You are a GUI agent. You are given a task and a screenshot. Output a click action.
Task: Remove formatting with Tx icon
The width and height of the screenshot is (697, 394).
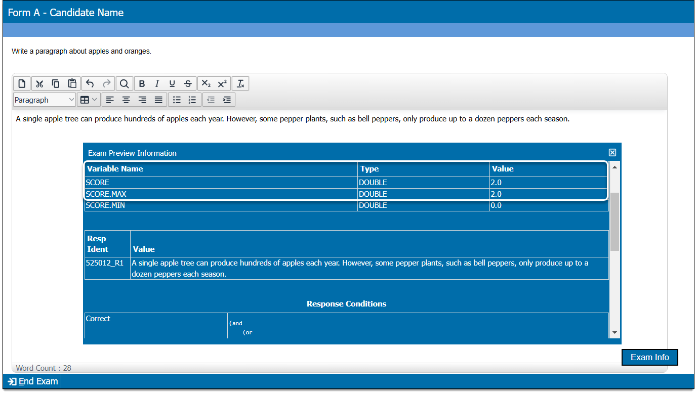240,83
